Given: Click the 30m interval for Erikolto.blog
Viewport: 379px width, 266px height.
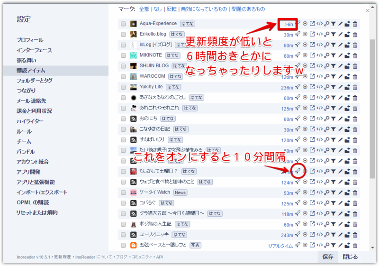Looking at the screenshot, I should (288, 35).
